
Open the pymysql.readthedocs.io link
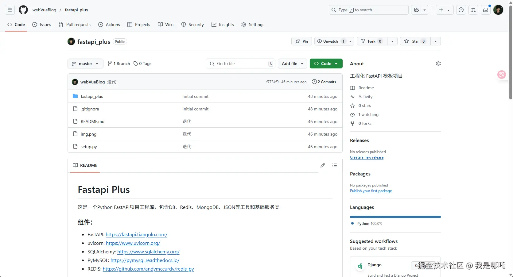[x=145, y=260]
